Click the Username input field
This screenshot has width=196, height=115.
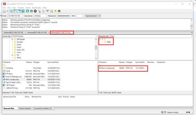point(40,16)
